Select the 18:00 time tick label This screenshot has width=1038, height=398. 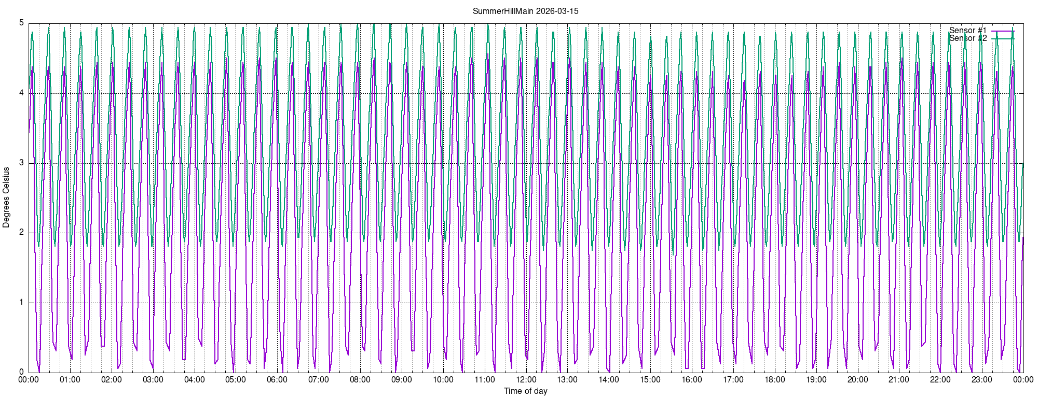774,380
